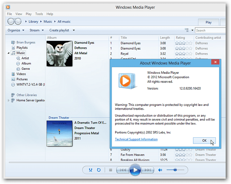Click OK in the About dialog
Viewport: 231px width, 184px height.
click(204, 141)
